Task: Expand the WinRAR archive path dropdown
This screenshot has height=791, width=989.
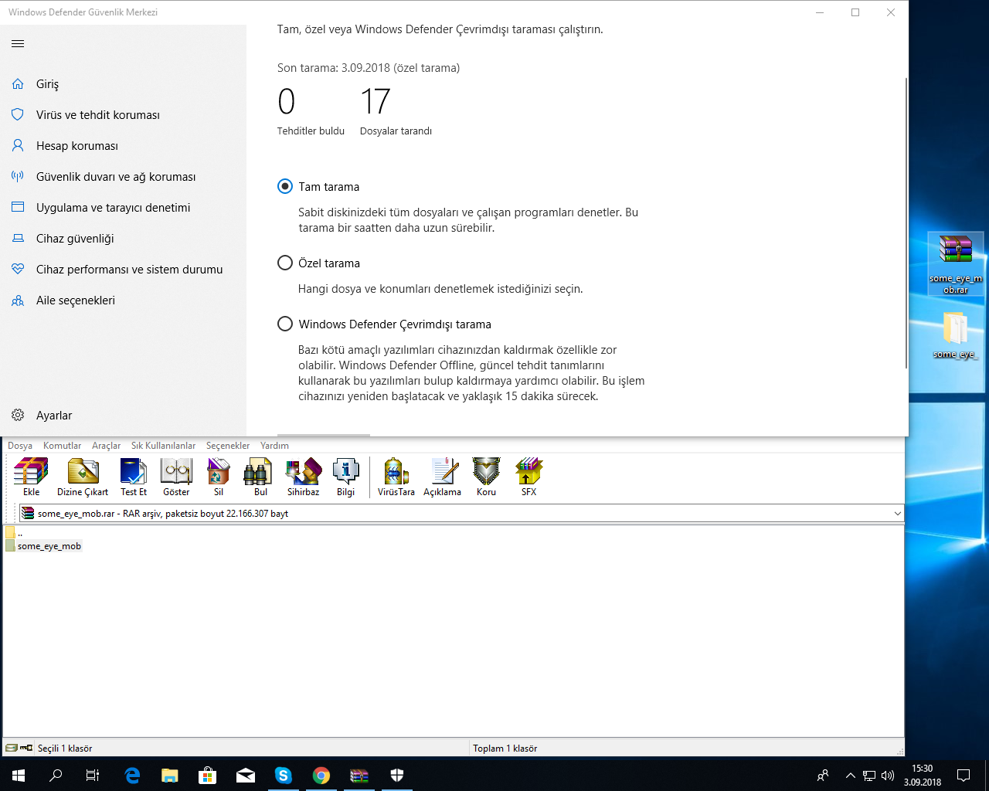Action: (x=897, y=513)
